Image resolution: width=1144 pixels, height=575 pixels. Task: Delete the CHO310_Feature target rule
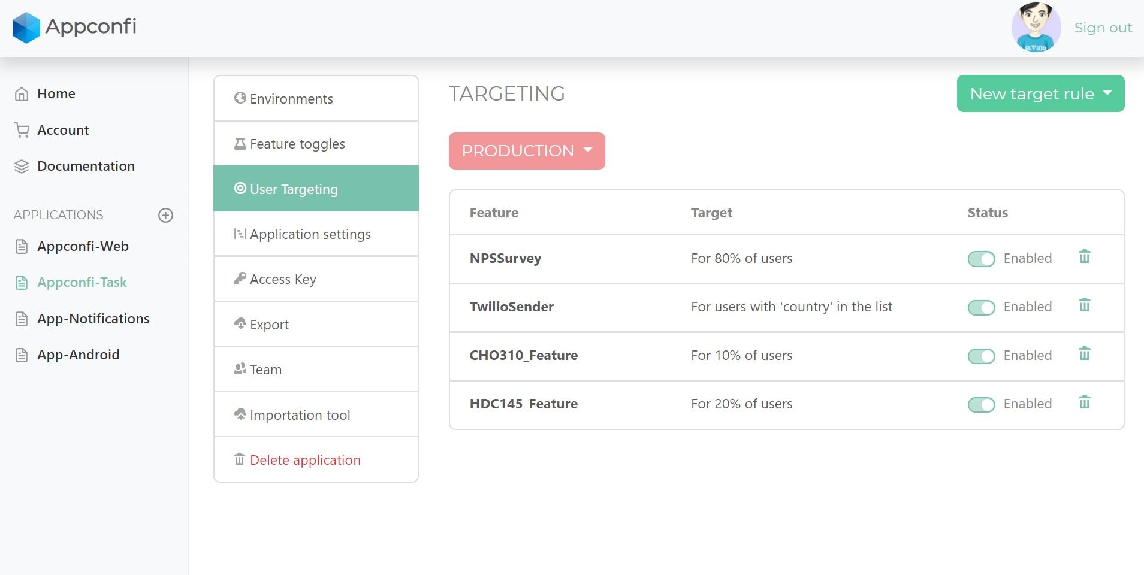point(1085,353)
